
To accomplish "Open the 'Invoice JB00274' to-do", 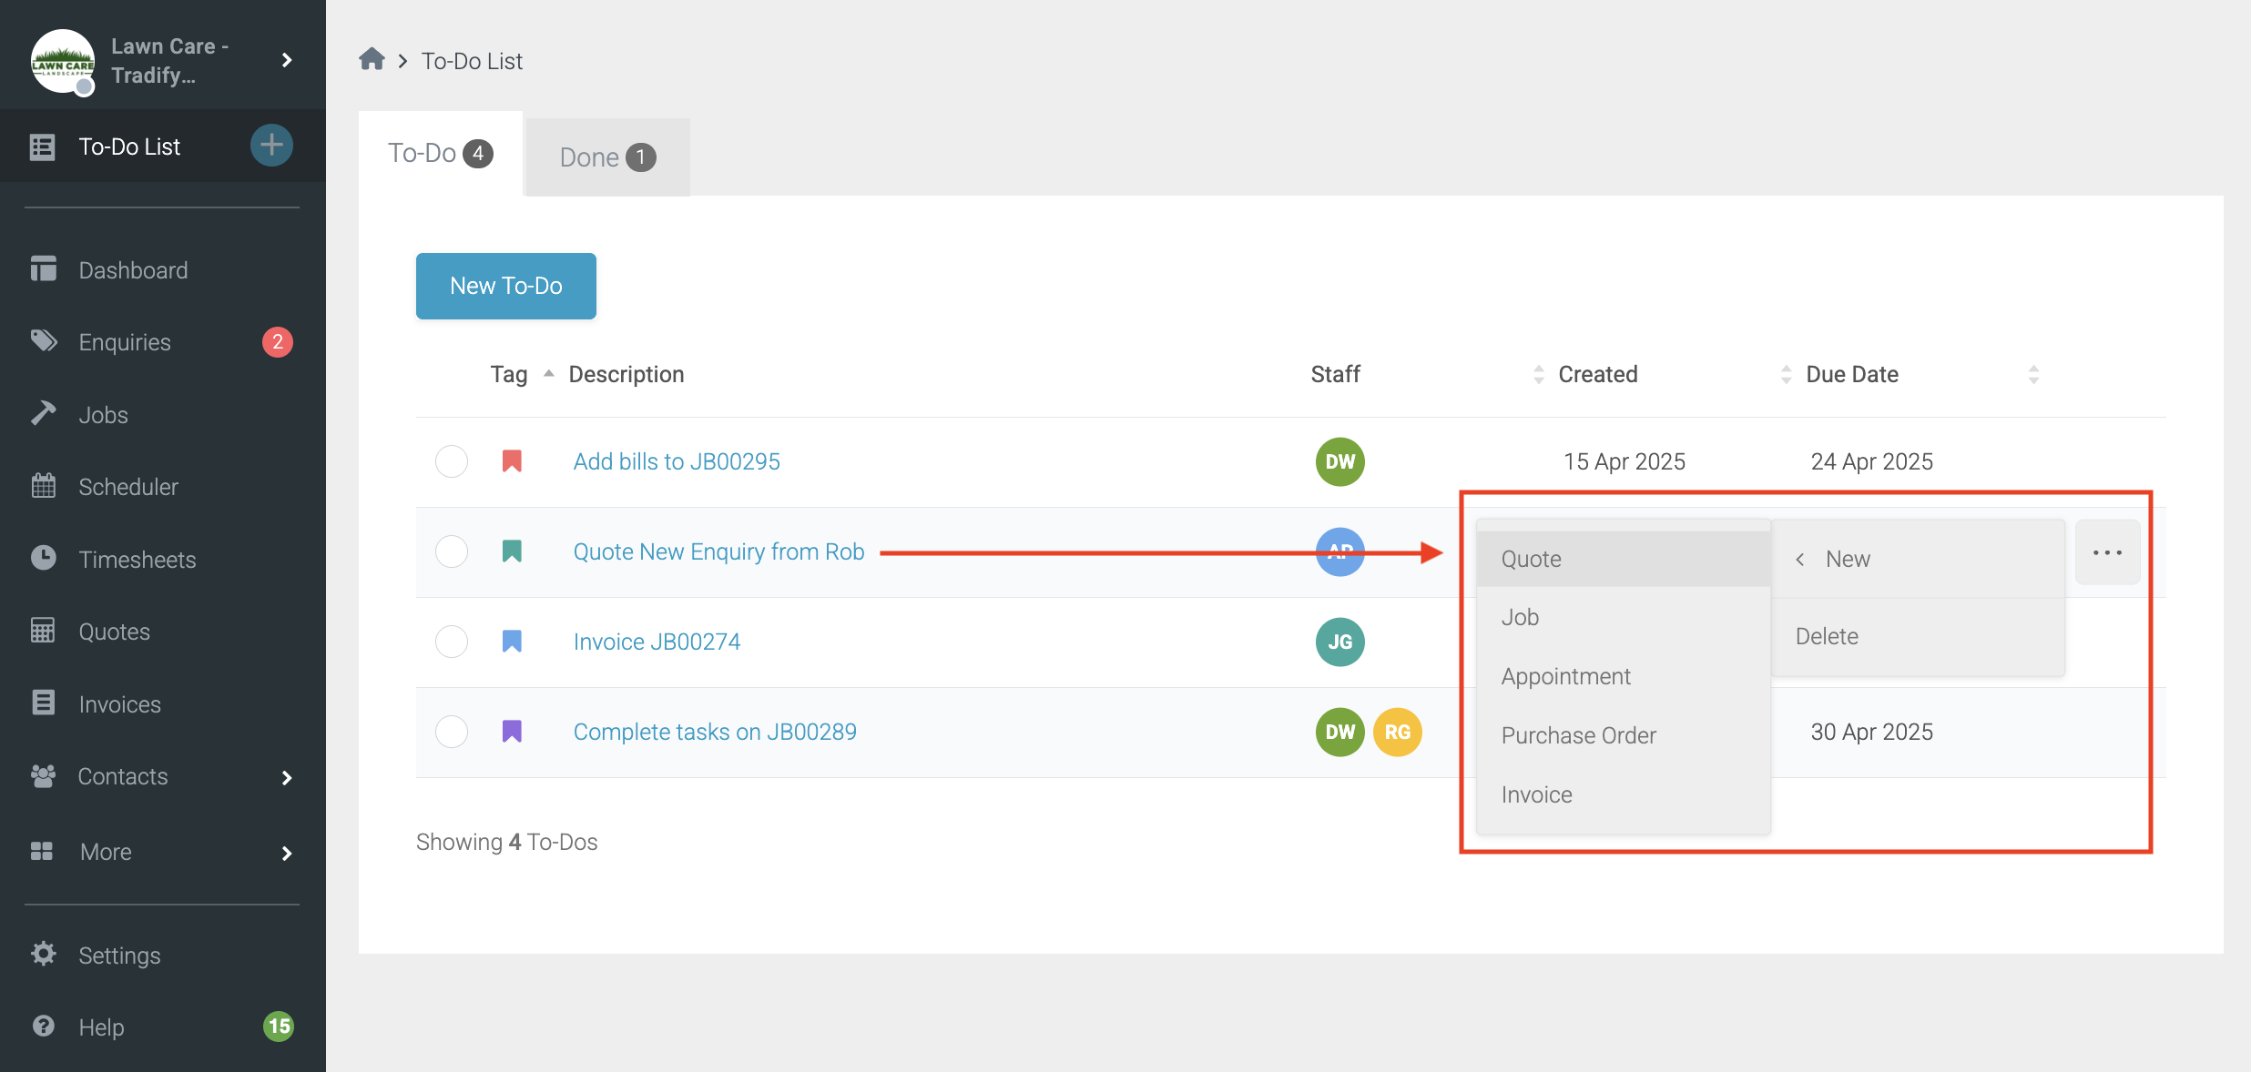I will (x=657, y=642).
